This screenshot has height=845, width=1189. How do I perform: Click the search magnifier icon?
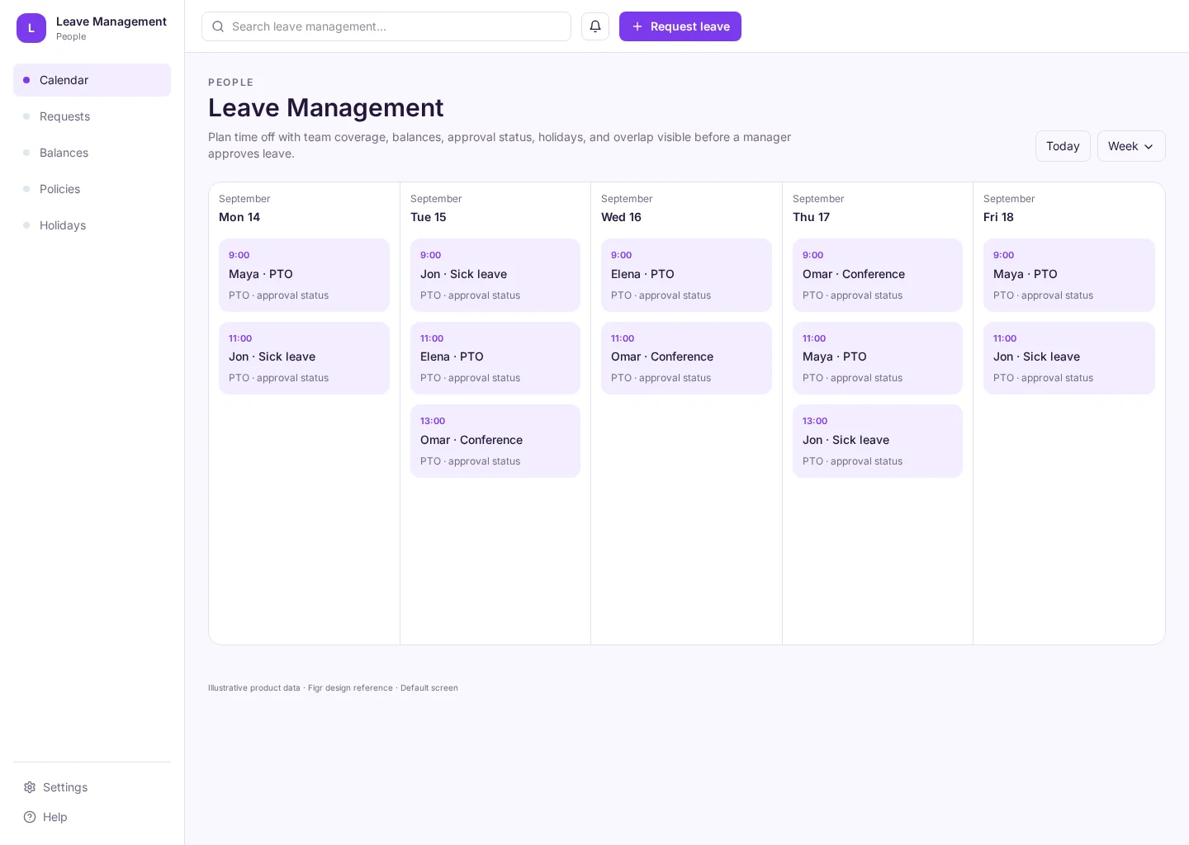point(218,26)
